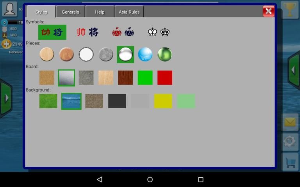
Task: Choose the chess king symbols style
Action: (159, 32)
